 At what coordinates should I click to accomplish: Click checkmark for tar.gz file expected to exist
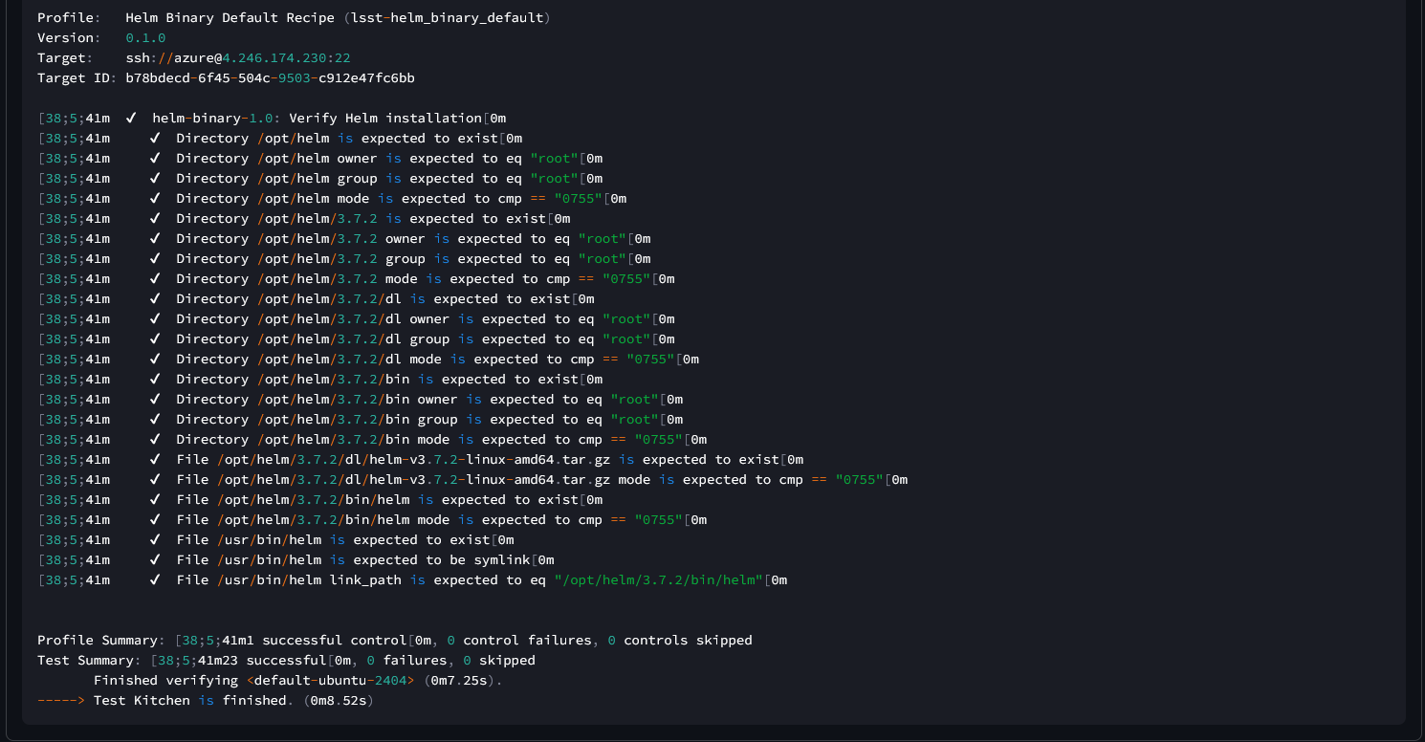(x=155, y=460)
